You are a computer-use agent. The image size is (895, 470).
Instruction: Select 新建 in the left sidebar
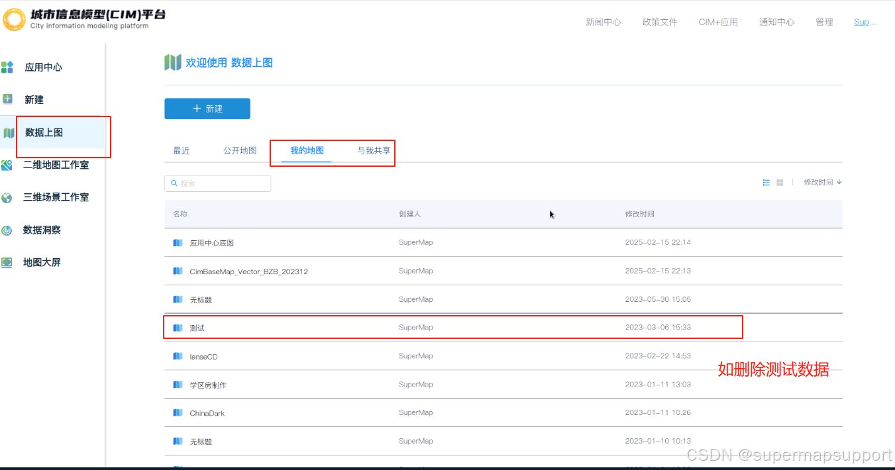[x=34, y=99]
